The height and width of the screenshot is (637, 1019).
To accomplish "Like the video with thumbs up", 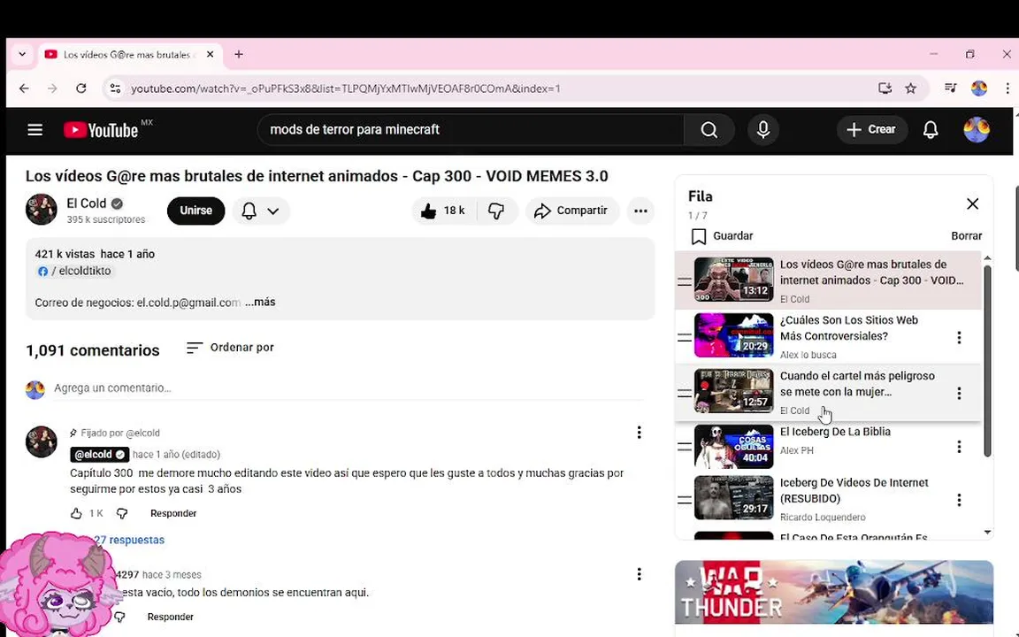I will point(445,211).
